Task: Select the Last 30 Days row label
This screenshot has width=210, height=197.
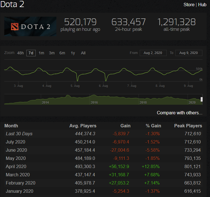Action: coord(19,134)
